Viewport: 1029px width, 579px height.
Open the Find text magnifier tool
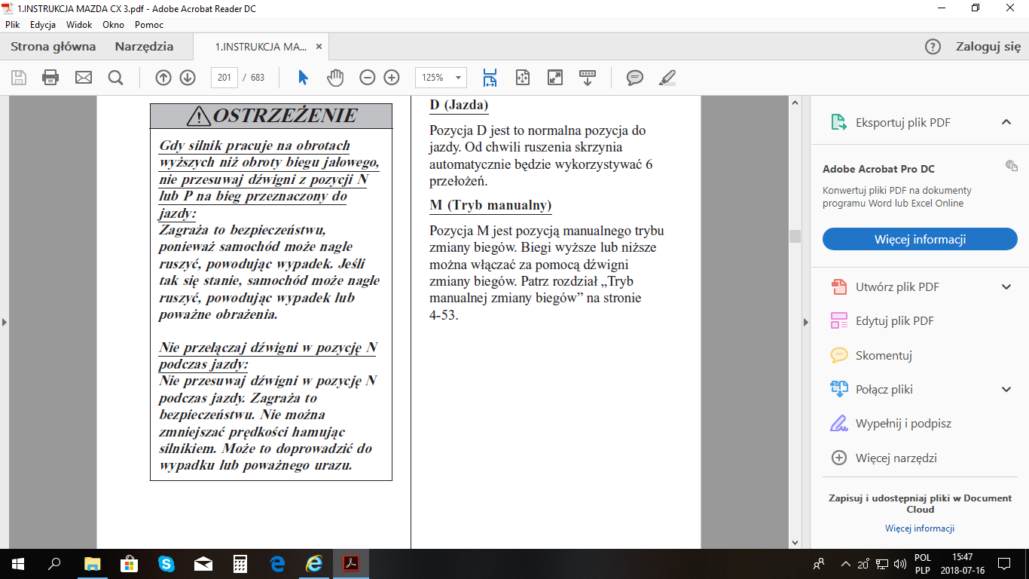(115, 78)
